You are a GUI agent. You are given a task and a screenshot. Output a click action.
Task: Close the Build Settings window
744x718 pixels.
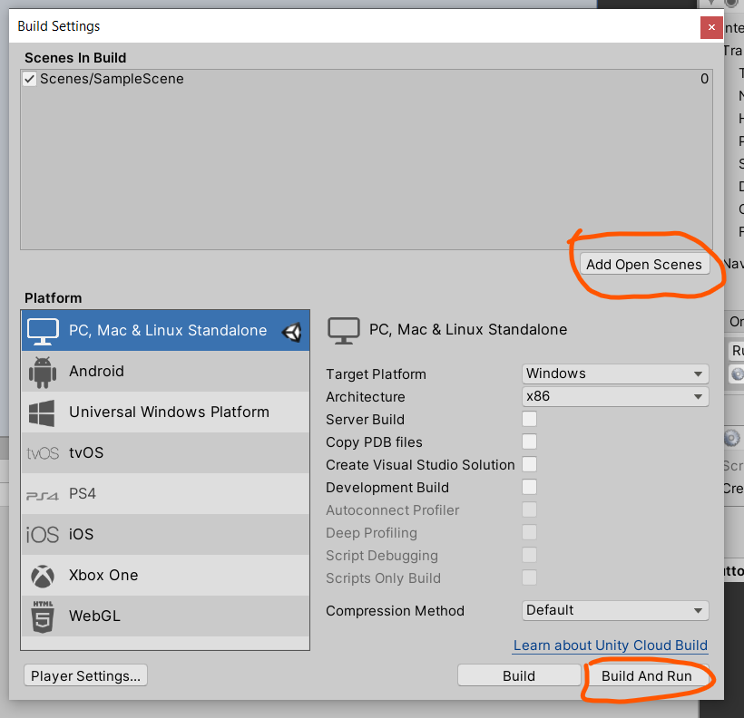pos(711,27)
